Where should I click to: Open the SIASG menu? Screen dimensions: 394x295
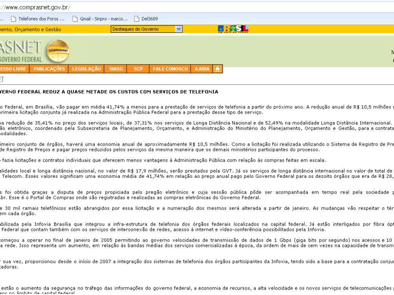[x=116, y=69]
